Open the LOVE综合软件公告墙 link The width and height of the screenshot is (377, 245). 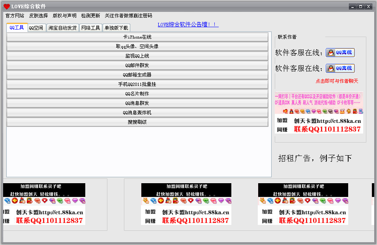[188, 24]
